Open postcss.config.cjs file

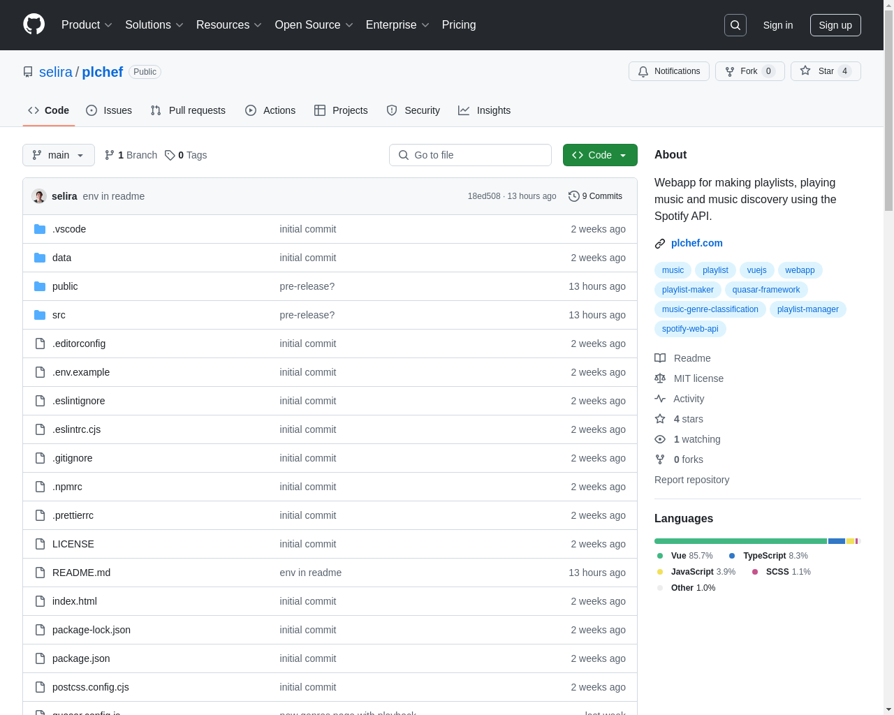click(91, 687)
